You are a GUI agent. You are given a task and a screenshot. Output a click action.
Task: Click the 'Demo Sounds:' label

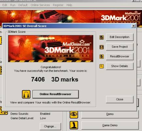tap(20, 114)
